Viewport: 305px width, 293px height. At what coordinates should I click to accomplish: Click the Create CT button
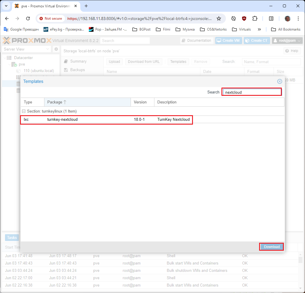[x=257, y=41]
